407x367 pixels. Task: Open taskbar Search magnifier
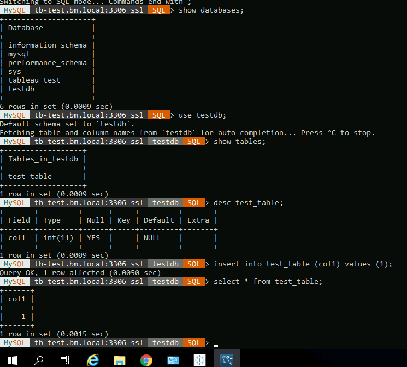(x=39, y=360)
